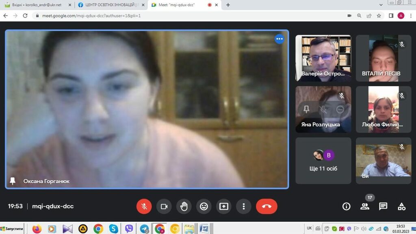The image size is (416, 234).
Task: Unmute the microphone in the call bar
Action: (144, 206)
